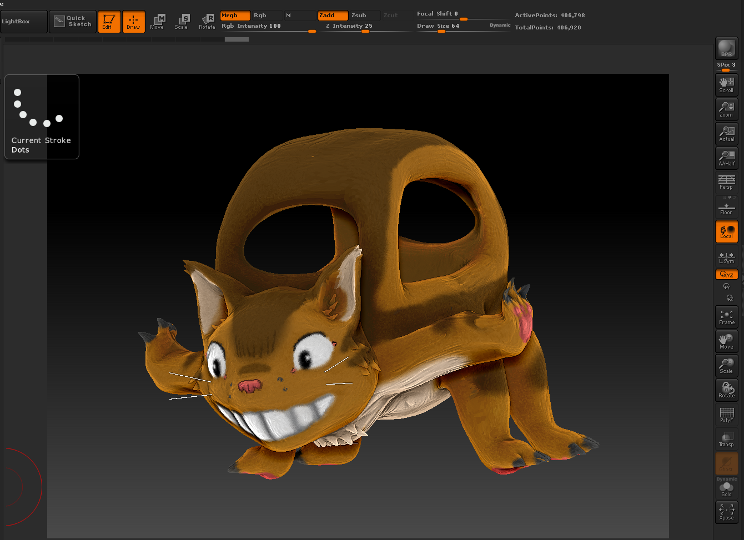Select Draw mode in top toolbar
Image resolution: width=744 pixels, height=540 pixels.
(x=134, y=22)
